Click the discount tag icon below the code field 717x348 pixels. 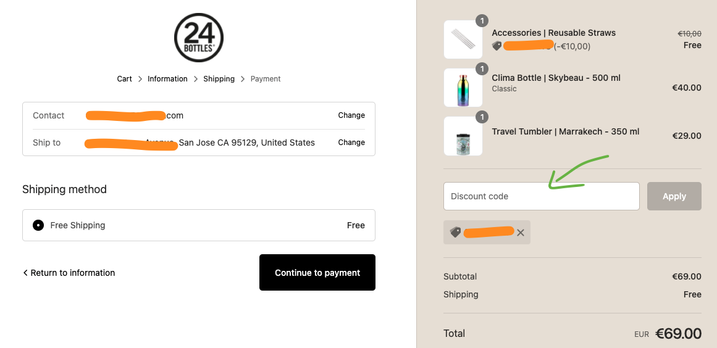pyautogui.click(x=456, y=232)
